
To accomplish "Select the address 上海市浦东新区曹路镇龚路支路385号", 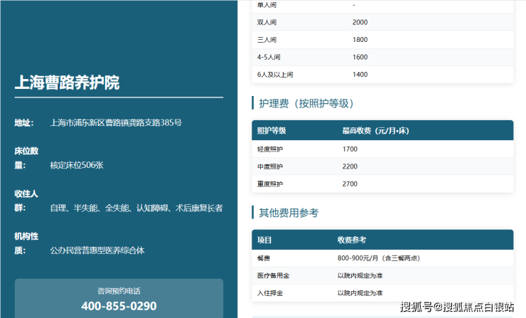I will click(x=116, y=122).
